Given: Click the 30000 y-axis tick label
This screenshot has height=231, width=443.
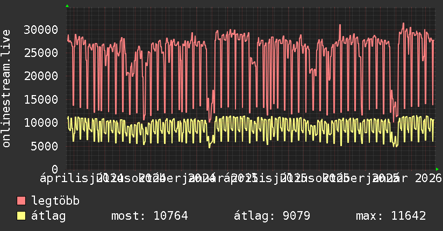Looking at the screenshot, I should [41, 30].
